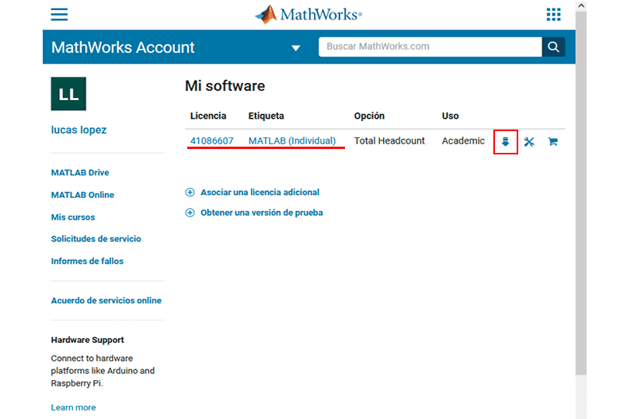Click the wrench manage license icon
Image resolution: width=620 pixels, height=419 pixels.
[x=529, y=142]
